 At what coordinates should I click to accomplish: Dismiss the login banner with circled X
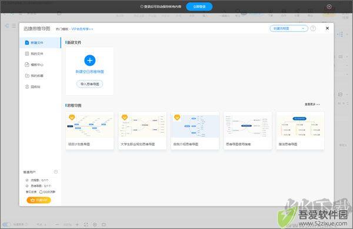pos(329,6)
